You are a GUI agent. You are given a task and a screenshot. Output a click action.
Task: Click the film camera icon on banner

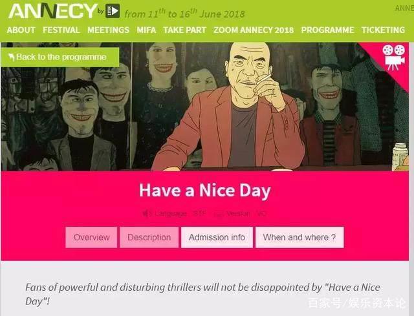coord(393,58)
